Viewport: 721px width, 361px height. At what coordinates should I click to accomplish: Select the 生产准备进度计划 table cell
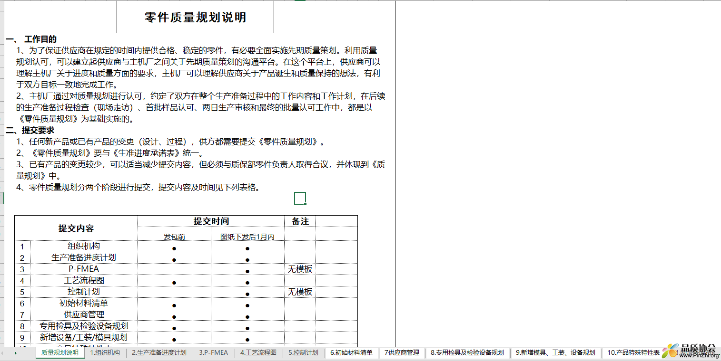[x=84, y=257]
